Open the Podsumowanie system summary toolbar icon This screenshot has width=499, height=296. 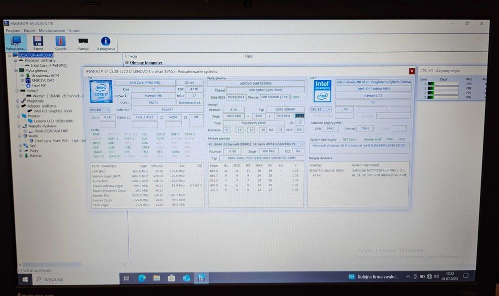pyautogui.click(x=15, y=42)
